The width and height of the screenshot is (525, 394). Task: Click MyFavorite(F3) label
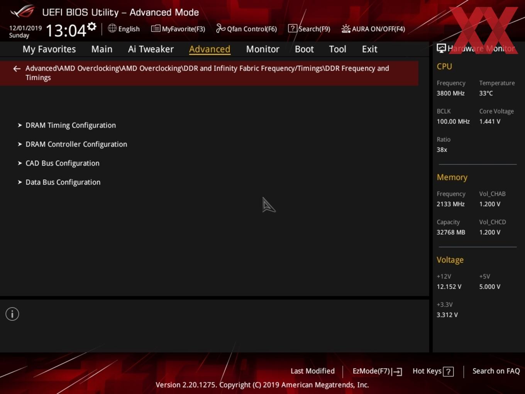click(x=183, y=29)
